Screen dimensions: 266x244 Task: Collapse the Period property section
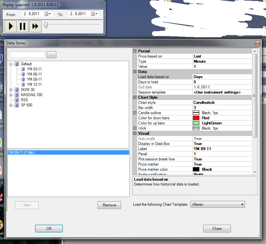135,51
